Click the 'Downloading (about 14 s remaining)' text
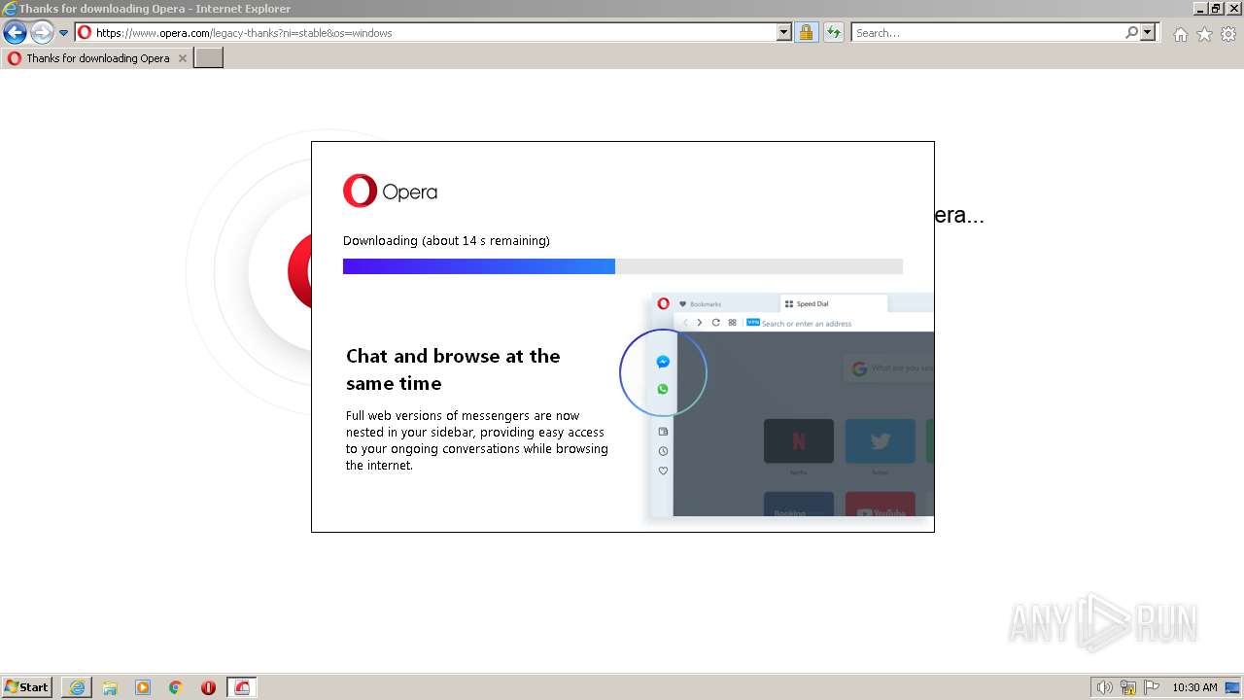Image resolution: width=1244 pixels, height=700 pixels. coord(446,240)
